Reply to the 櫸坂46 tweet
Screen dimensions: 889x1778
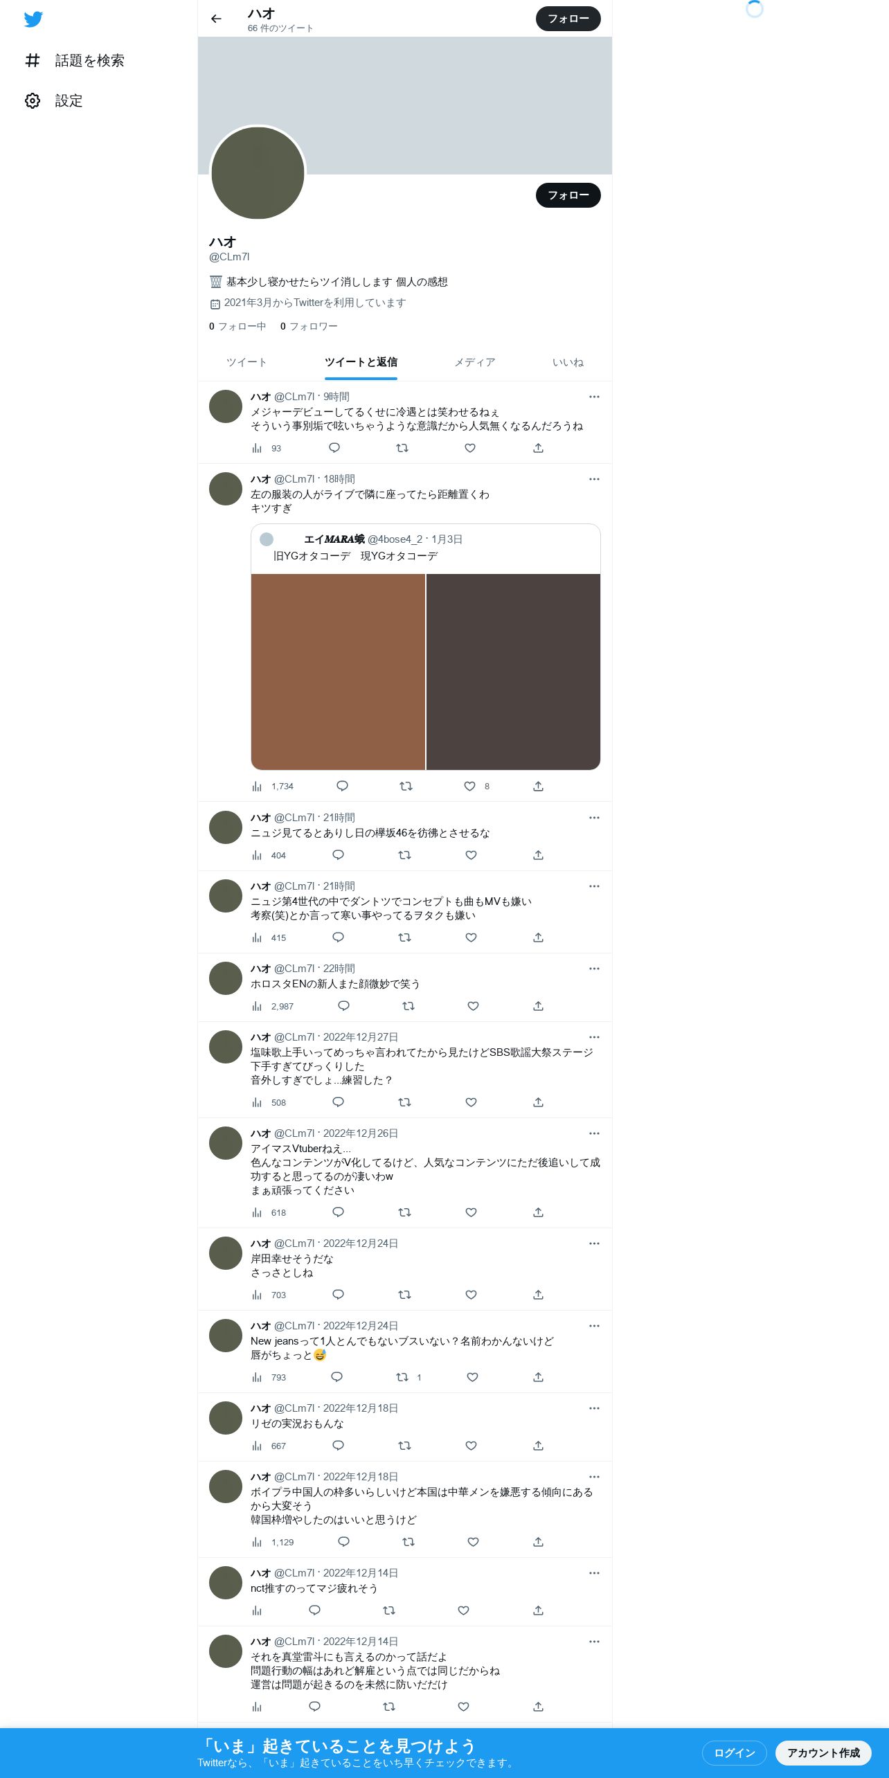338,855
